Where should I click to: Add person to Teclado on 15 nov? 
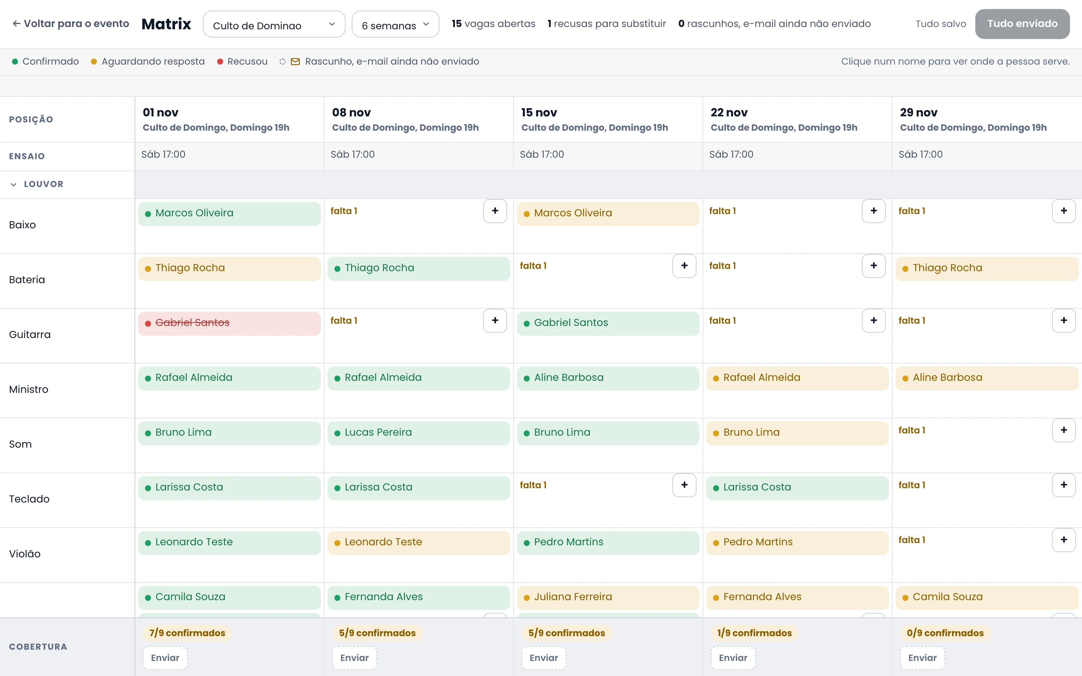pyautogui.click(x=684, y=485)
